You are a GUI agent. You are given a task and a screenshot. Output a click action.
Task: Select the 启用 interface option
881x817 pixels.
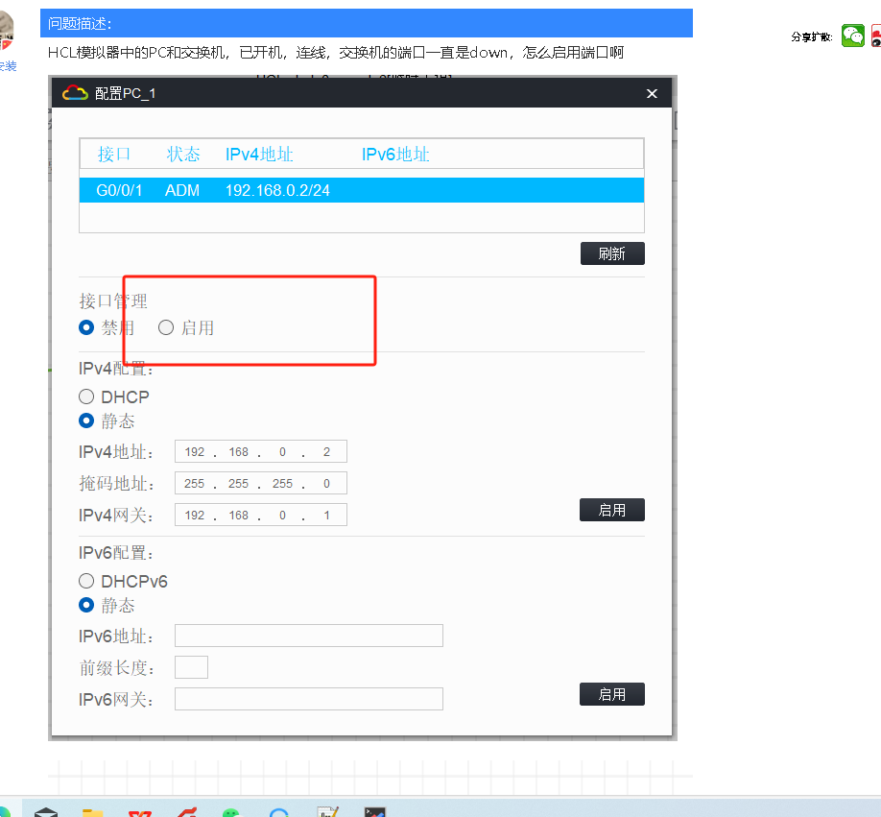click(166, 327)
